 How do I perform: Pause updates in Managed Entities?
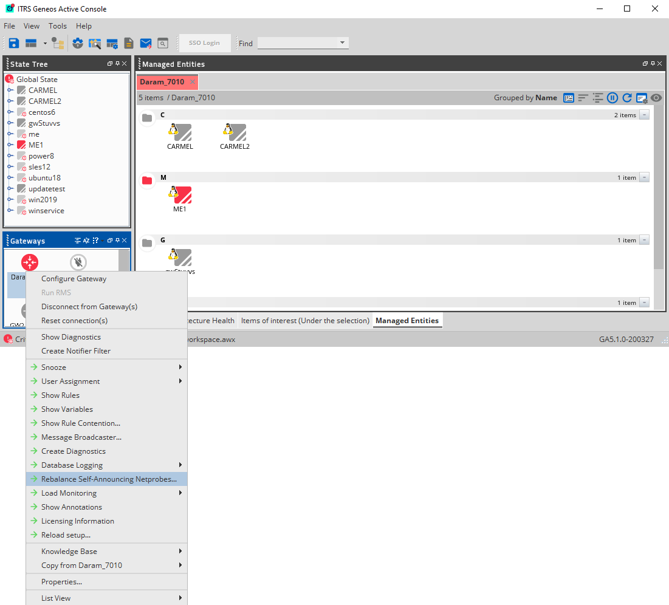612,98
